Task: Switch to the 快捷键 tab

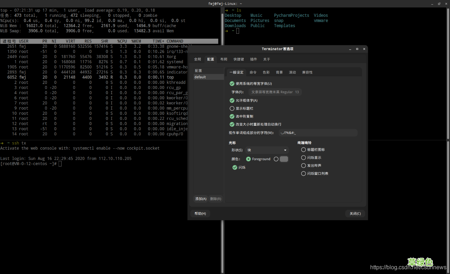Action: (x=239, y=59)
